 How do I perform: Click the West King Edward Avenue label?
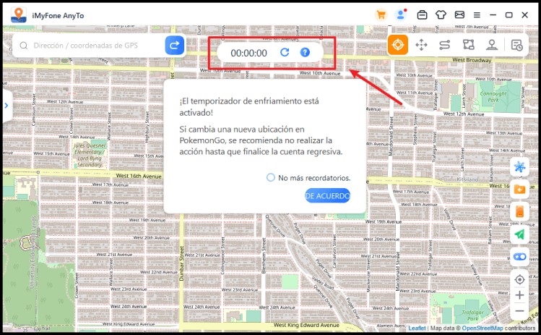click(x=306, y=325)
